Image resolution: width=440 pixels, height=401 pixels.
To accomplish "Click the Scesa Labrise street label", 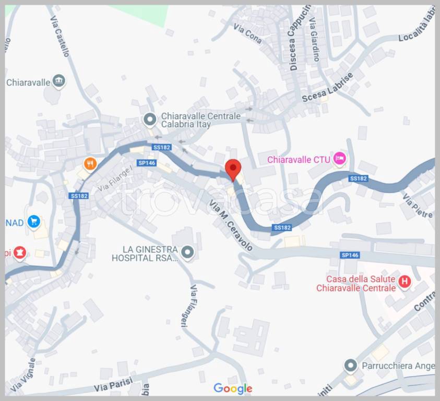I will point(327,87).
